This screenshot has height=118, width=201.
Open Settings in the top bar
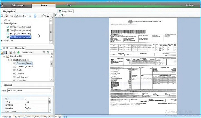(190, 5)
